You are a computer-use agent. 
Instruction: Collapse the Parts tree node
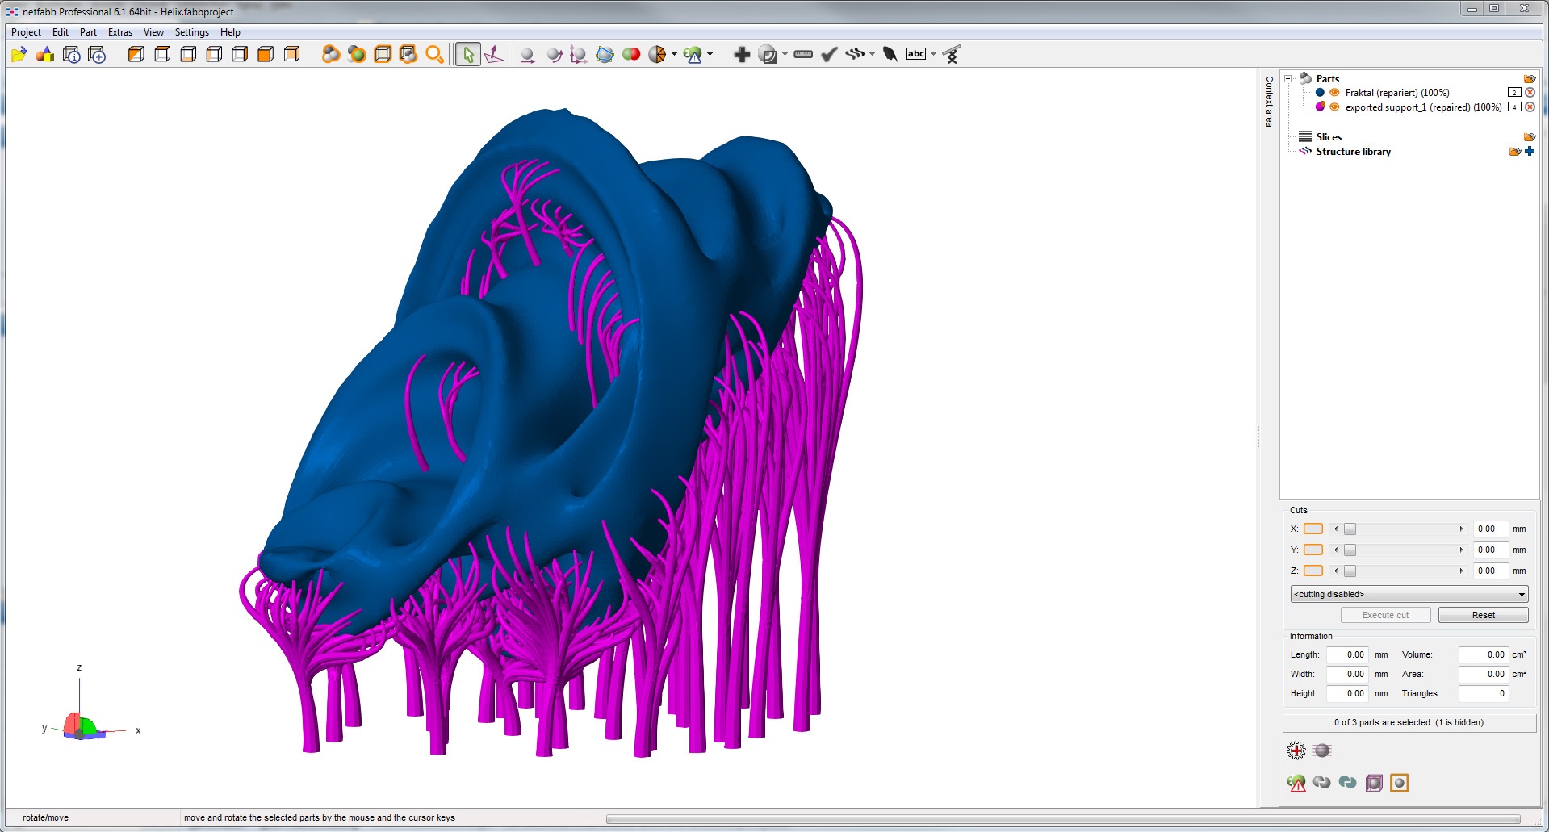(1288, 79)
